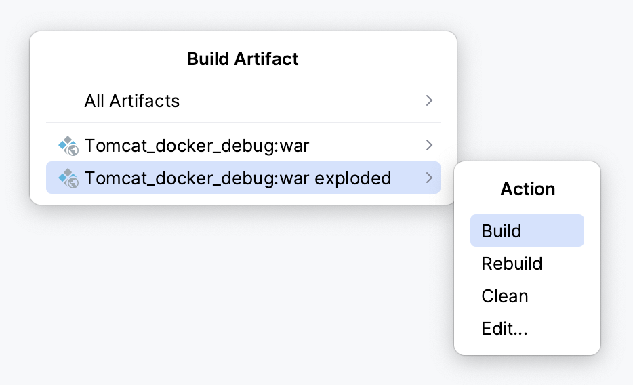Click the Action popup header
Viewport: 633px width, 385px height.
[x=527, y=189]
